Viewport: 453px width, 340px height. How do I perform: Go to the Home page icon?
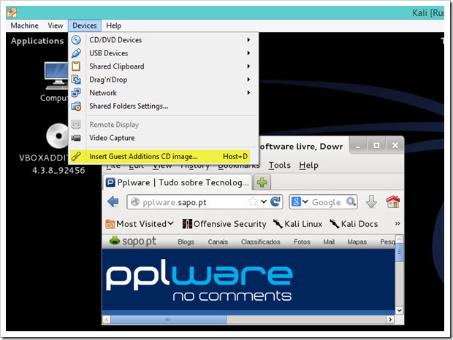click(x=393, y=201)
